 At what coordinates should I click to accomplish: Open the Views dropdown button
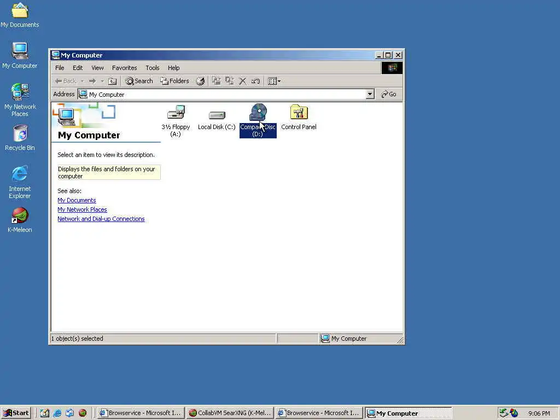click(x=274, y=81)
